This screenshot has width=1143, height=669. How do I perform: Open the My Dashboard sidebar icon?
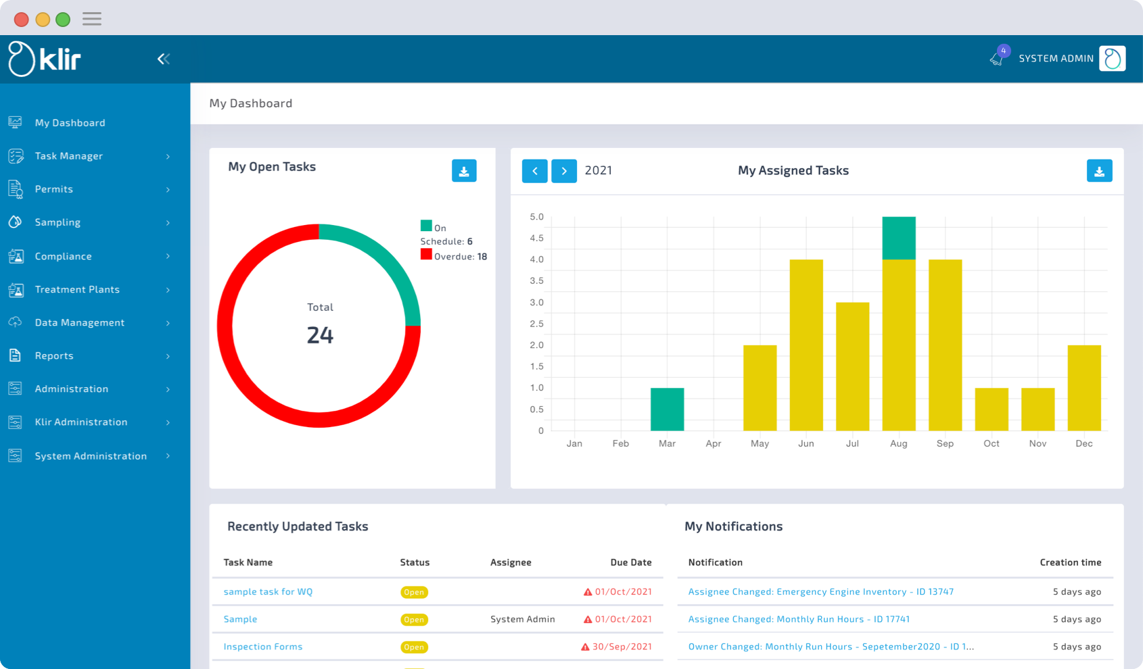point(15,122)
